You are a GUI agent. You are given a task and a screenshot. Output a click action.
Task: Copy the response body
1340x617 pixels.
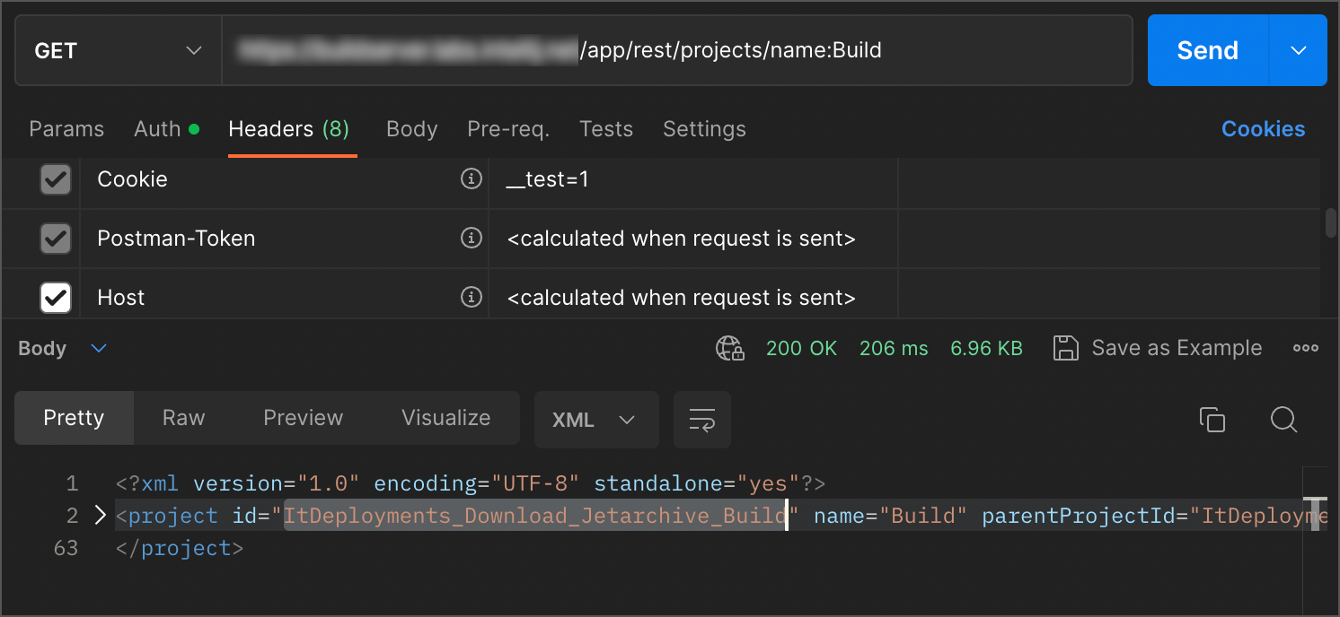pyautogui.click(x=1212, y=419)
